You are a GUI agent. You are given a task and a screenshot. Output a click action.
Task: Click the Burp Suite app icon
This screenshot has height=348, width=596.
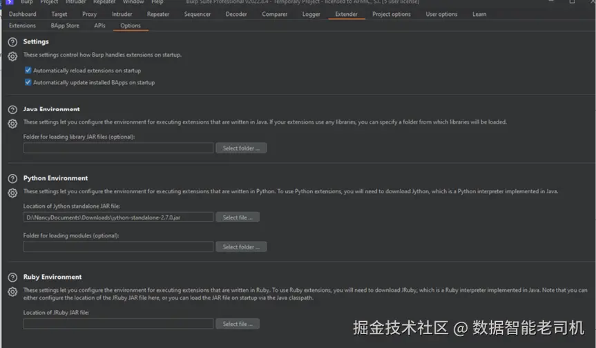[10, 2]
